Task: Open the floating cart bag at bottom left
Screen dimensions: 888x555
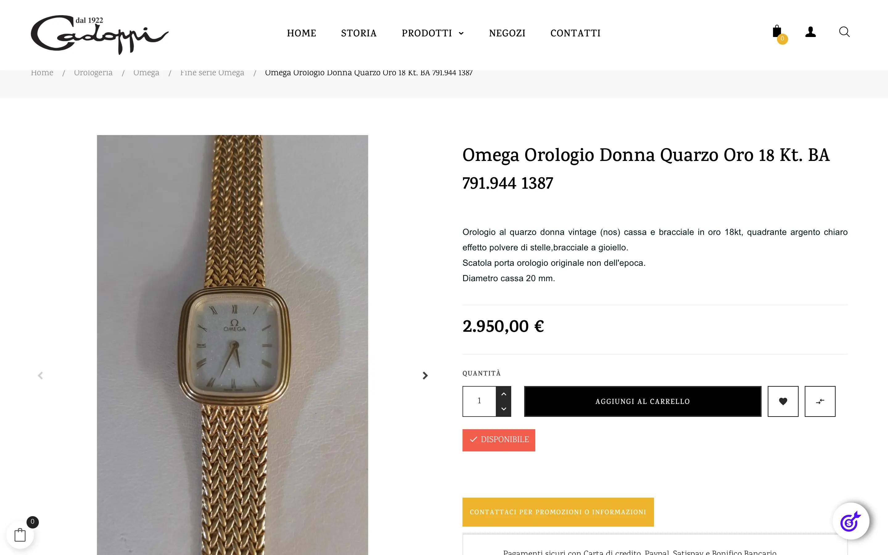Action: coord(20,535)
